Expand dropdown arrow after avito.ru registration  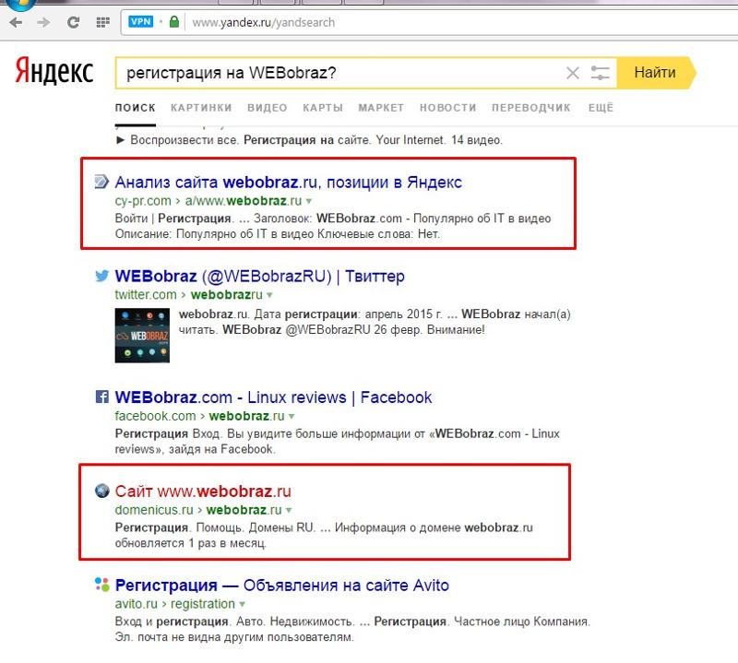coord(242,604)
